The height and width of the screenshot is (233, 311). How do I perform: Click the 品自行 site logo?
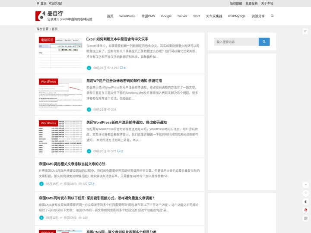pyautogui.click(x=63, y=16)
